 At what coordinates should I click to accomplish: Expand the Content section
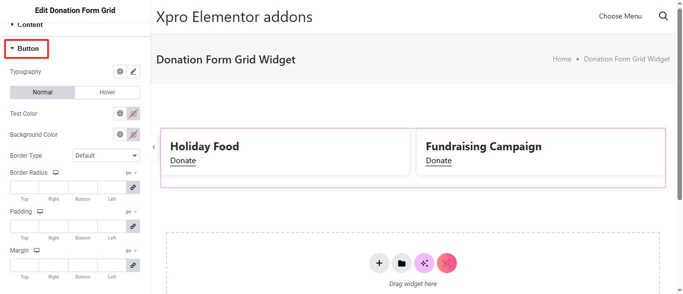point(30,24)
